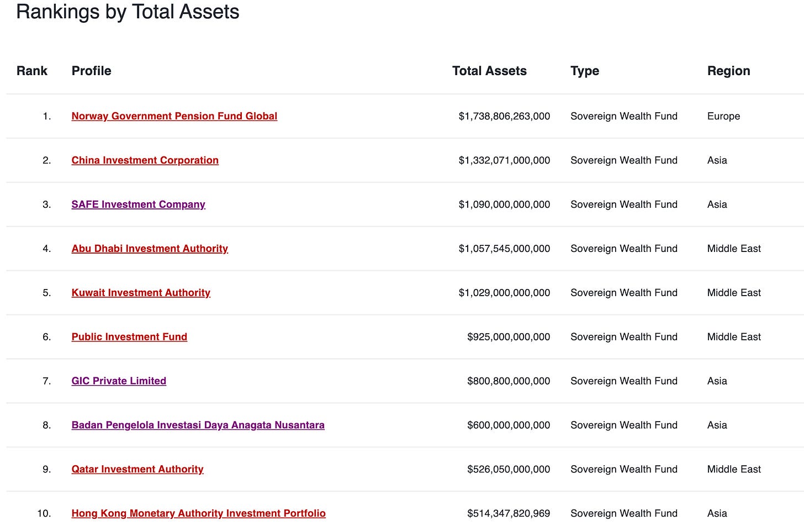This screenshot has height=531, width=804.
Task: Click Sovereign Wealth Fund in Qatar row
Action: coord(624,469)
